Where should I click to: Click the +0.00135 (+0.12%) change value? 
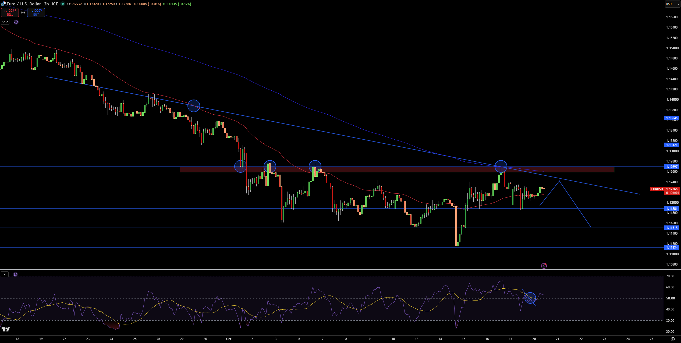click(x=177, y=4)
